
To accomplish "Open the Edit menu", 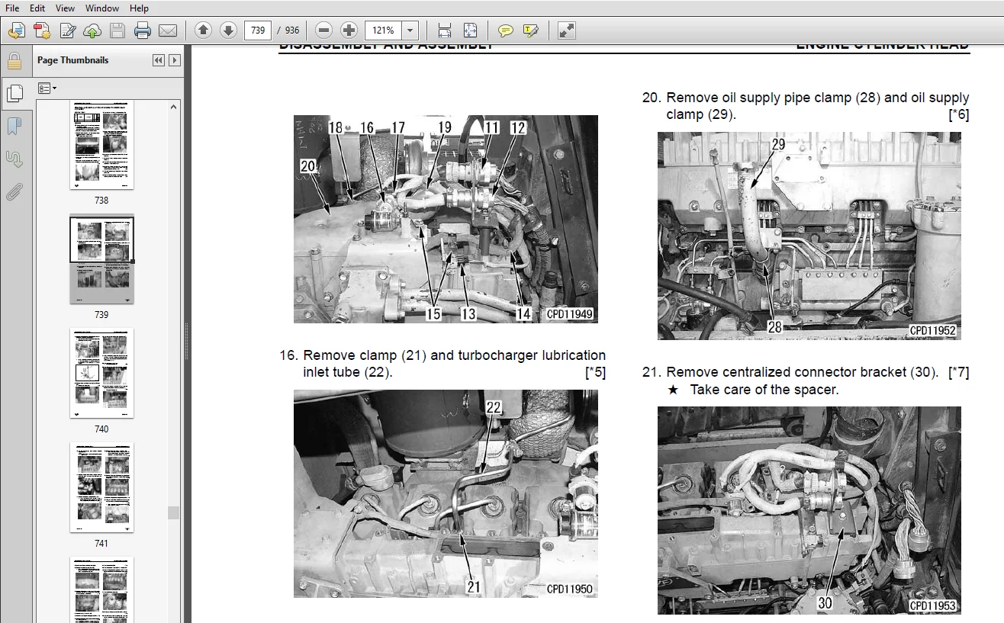I will coord(37,8).
